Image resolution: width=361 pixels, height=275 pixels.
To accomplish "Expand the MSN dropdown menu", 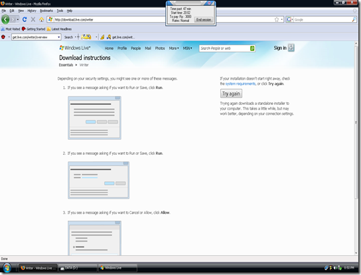I will pyautogui.click(x=187, y=48).
